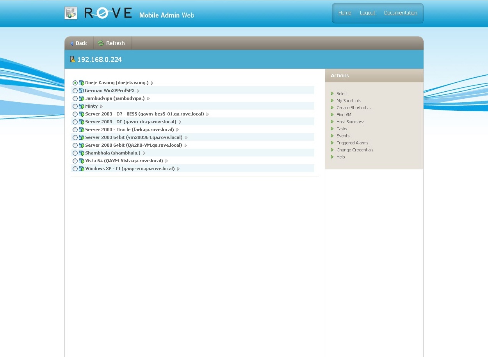Click the blue Back arrow icon
Viewport: 488px width, 357px height.
[72, 43]
